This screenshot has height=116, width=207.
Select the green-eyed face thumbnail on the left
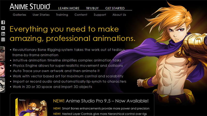2,54
